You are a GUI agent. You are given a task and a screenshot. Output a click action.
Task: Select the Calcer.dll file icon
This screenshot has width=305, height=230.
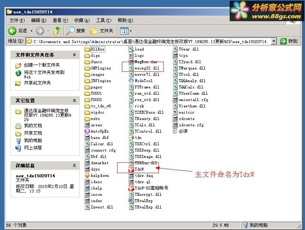click(87, 144)
